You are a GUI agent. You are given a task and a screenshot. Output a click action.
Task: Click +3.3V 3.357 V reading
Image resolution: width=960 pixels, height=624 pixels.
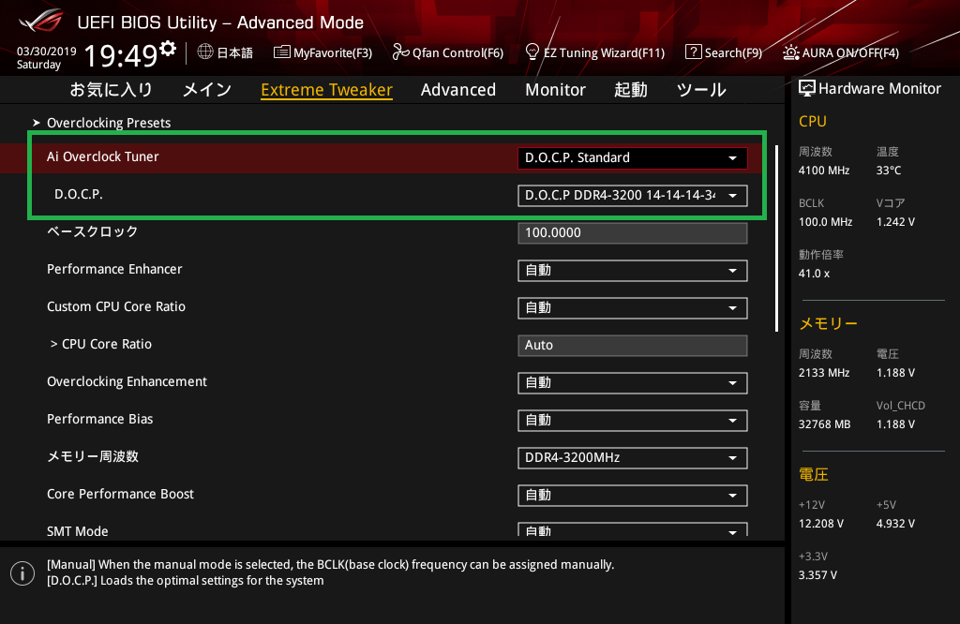click(x=817, y=575)
